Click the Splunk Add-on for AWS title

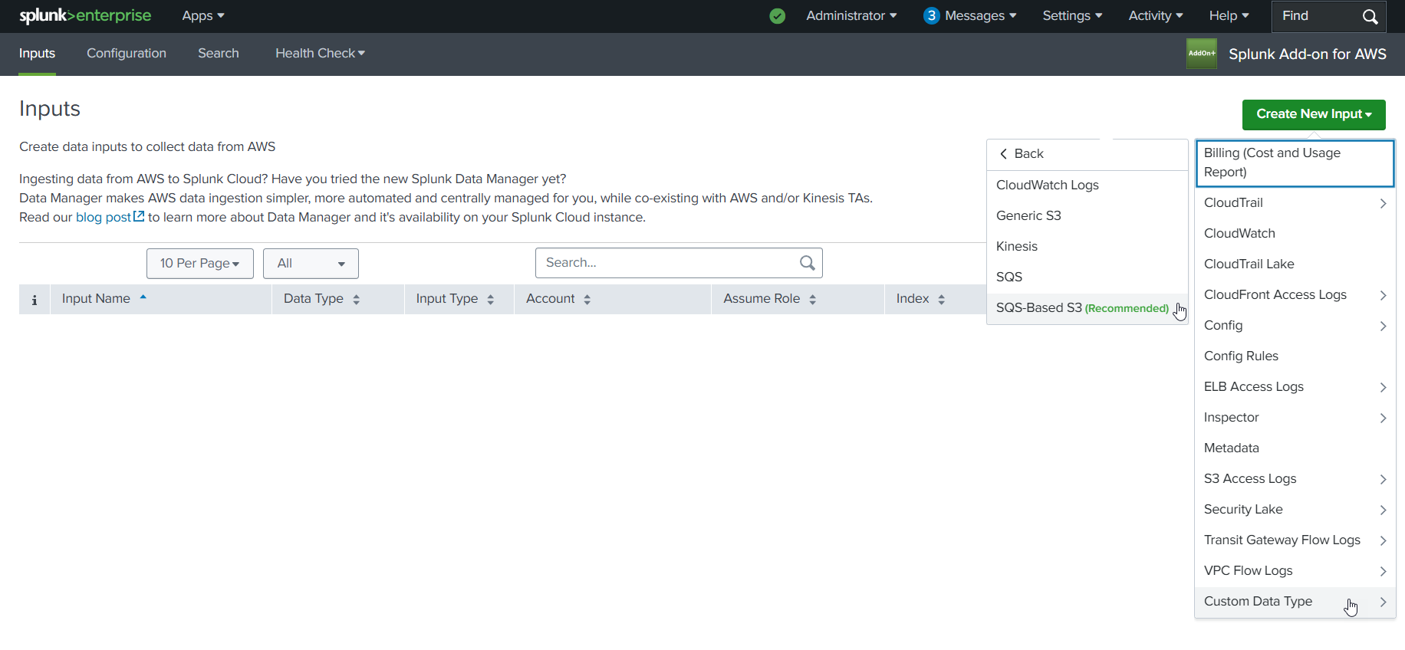1308,54
